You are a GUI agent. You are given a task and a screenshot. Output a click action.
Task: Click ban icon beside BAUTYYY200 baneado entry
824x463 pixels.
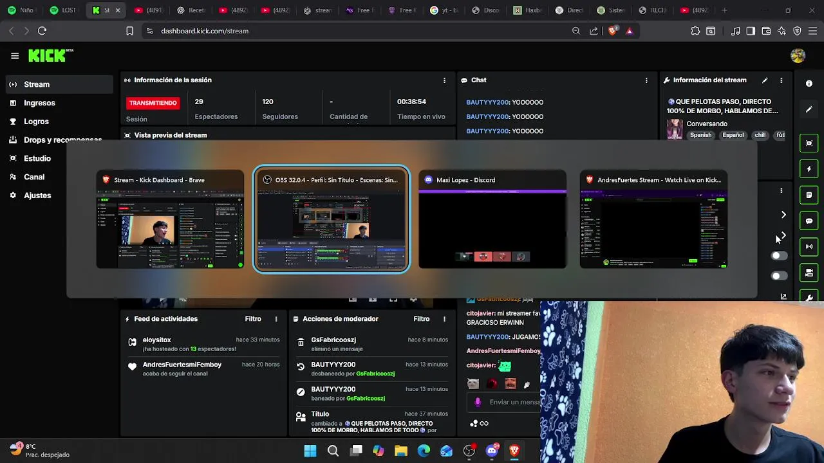pyautogui.click(x=301, y=392)
